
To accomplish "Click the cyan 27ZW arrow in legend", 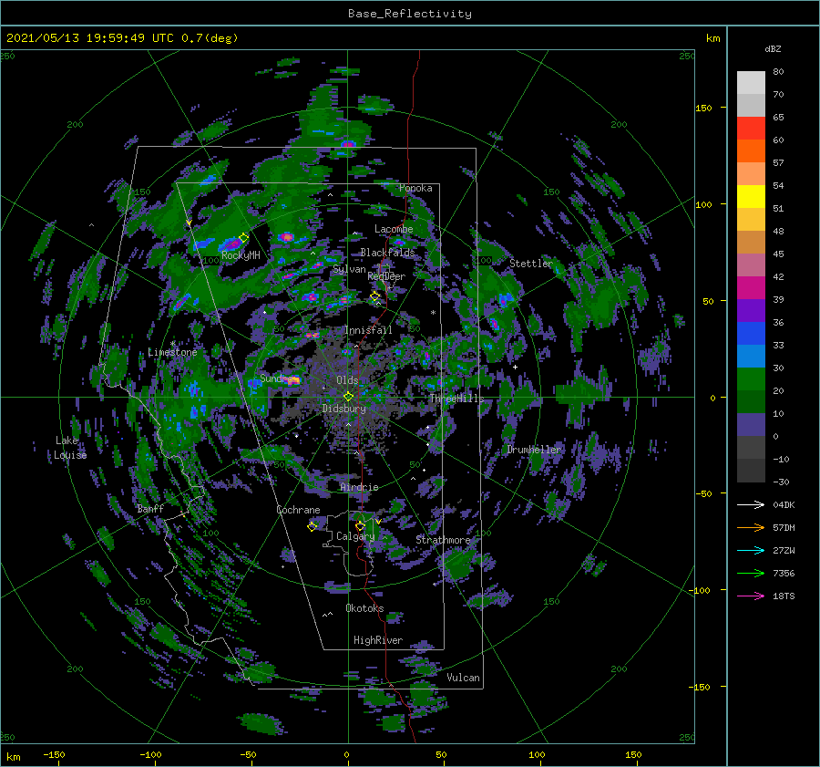I will [x=751, y=550].
